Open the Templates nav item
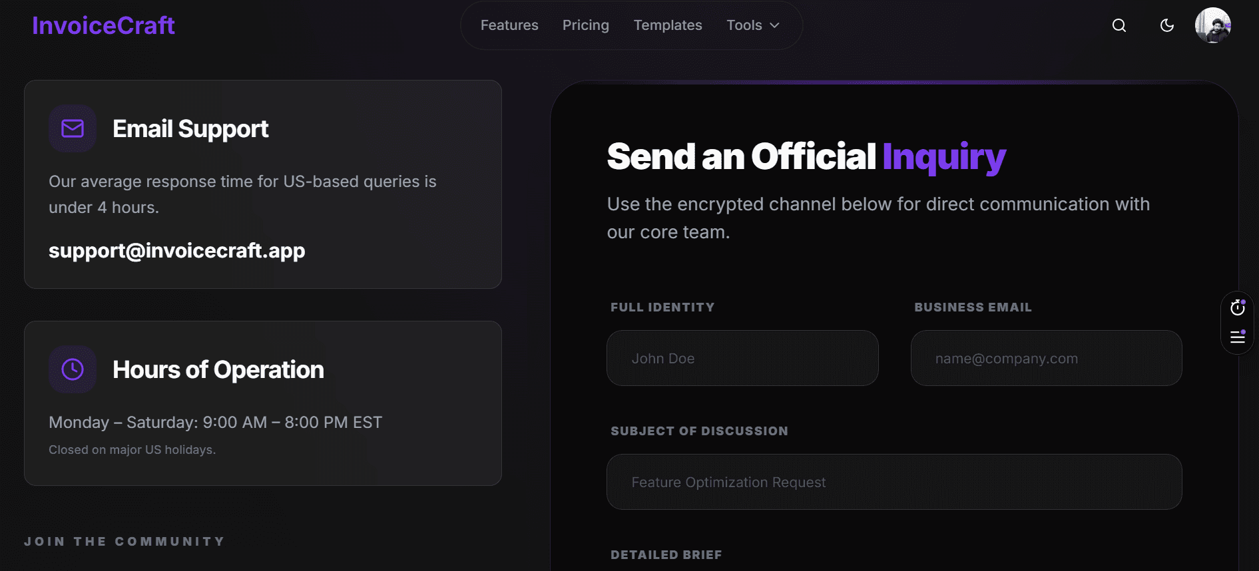1259x571 pixels. tap(668, 25)
